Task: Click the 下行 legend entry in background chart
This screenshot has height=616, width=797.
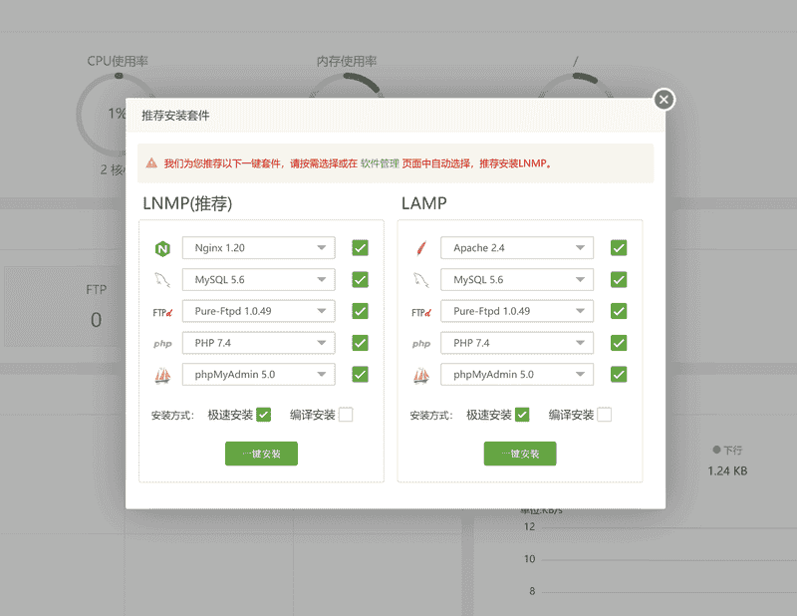Action: (x=727, y=451)
